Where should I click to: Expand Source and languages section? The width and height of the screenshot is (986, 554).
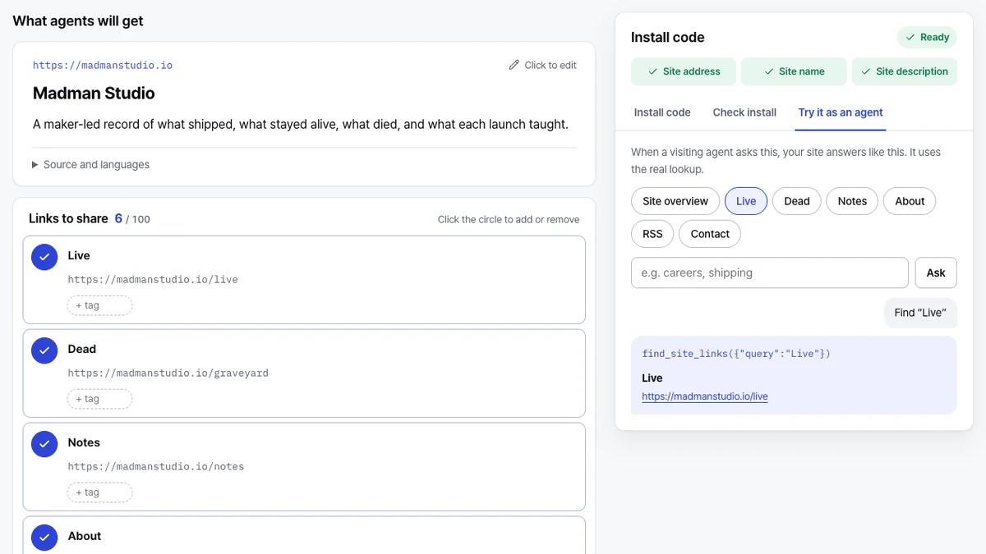(x=91, y=164)
